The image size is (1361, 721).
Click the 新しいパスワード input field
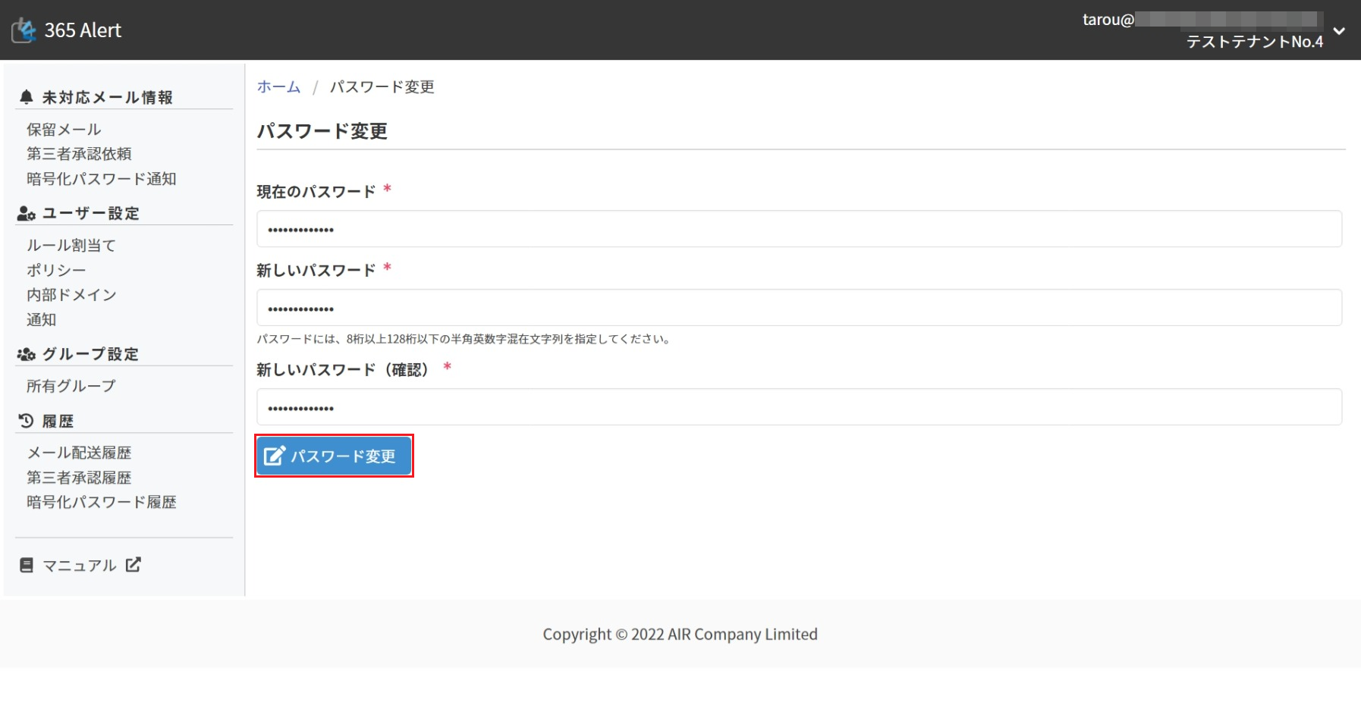click(x=798, y=308)
